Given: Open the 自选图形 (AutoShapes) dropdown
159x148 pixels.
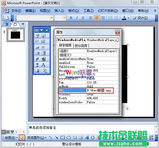Looking at the screenshot, I should pyautogui.click(x=37, y=138).
